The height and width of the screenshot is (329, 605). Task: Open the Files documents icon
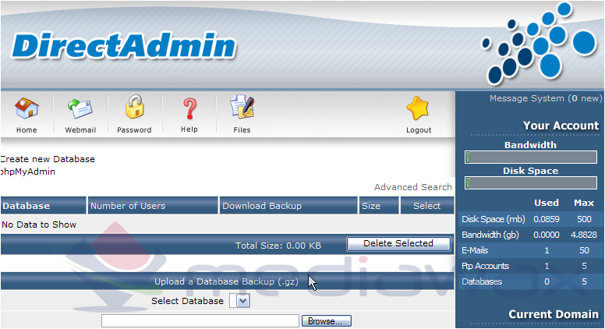point(242,107)
